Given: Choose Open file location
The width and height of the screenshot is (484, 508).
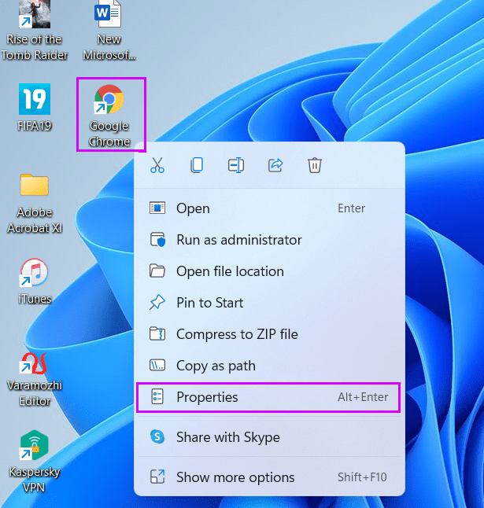Looking at the screenshot, I should 269,271.
